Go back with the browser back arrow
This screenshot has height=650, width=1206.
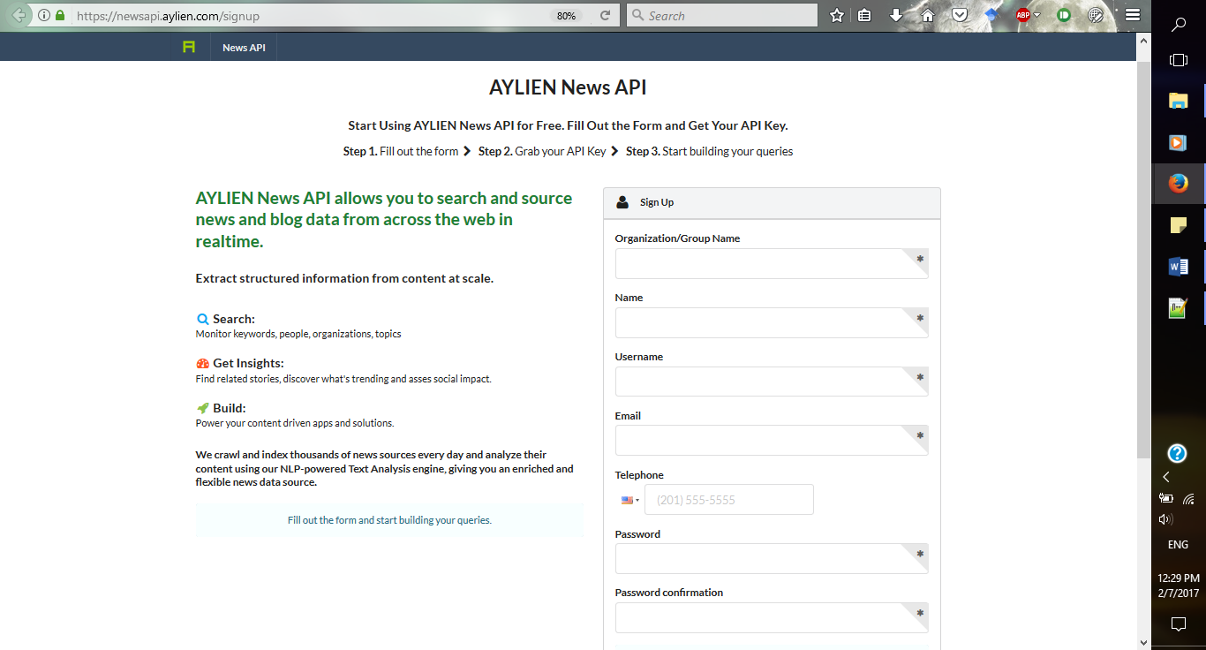[19, 16]
